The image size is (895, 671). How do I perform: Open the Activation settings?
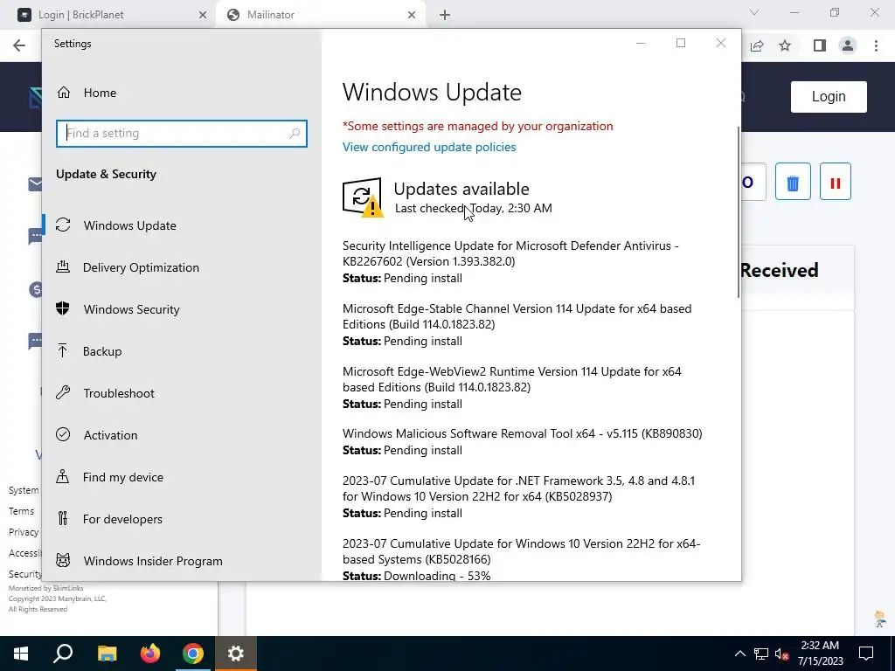[110, 435]
